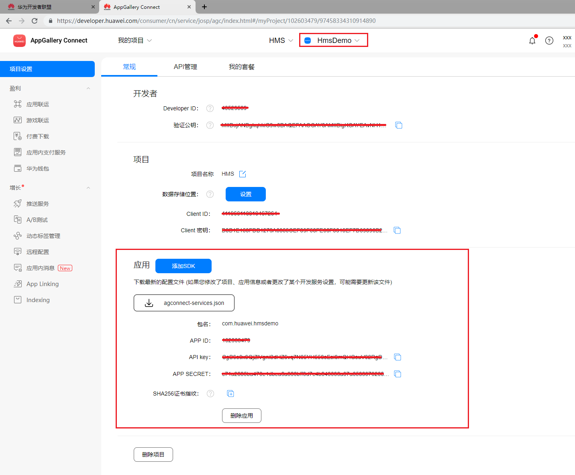This screenshot has width=575, height=475.
Task: Reload the page with the refresh icon
Action: 35,21
